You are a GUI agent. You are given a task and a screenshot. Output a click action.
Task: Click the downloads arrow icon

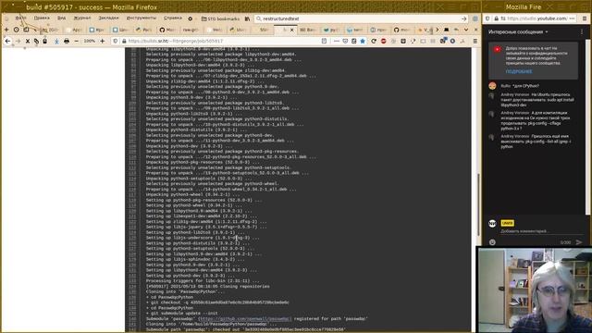pos(56,41)
